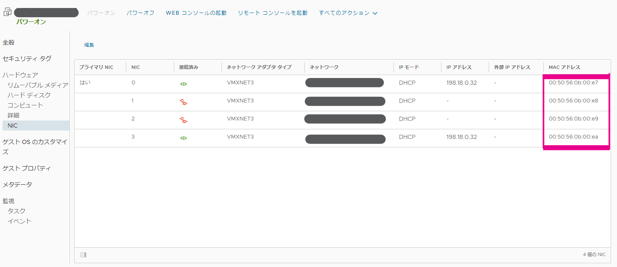The image size is (617, 267).
Task: Go to メタデータ section
Action: (x=17, y=184)
